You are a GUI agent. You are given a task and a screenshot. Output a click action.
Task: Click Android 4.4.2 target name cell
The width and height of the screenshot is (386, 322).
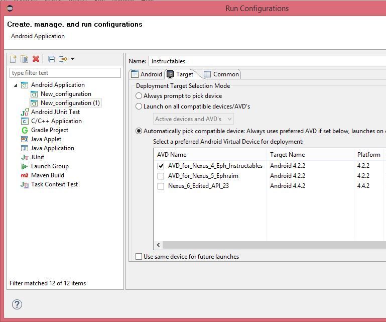pos(288,186)
